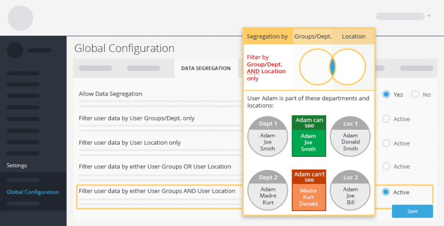Click the round logo placeholder in header
Viewport: 444px width, 226px height.
[x=20, y=18]
